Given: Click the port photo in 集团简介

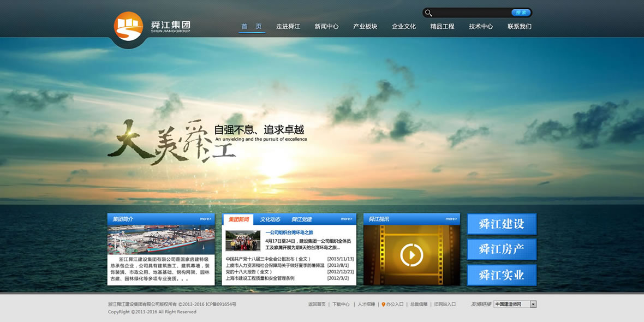Looking at the screenshot, I should coord(161,240).
